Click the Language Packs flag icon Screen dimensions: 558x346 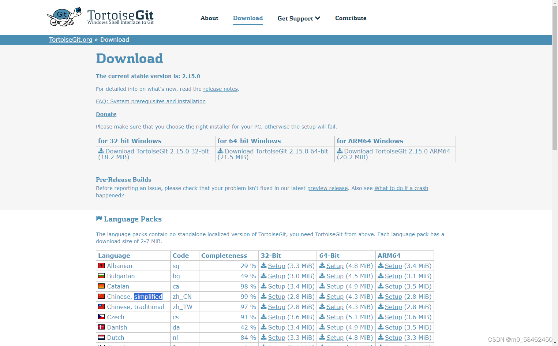click(99, 219)
